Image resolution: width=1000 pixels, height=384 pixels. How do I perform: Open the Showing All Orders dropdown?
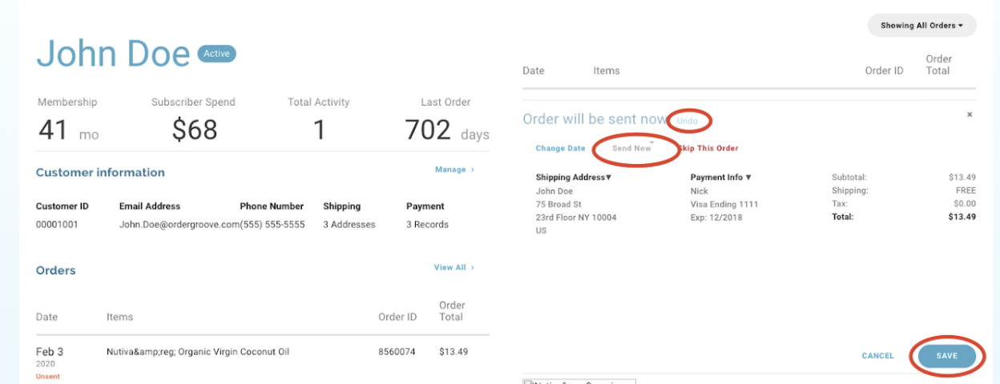[921, 26]
